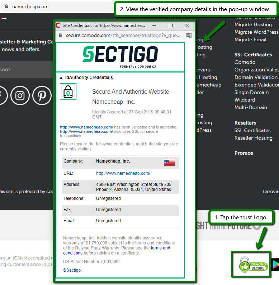Click the Secure And Authentic Website heading
The width and height of the screenshot is (279, 285).
(131, 92)
